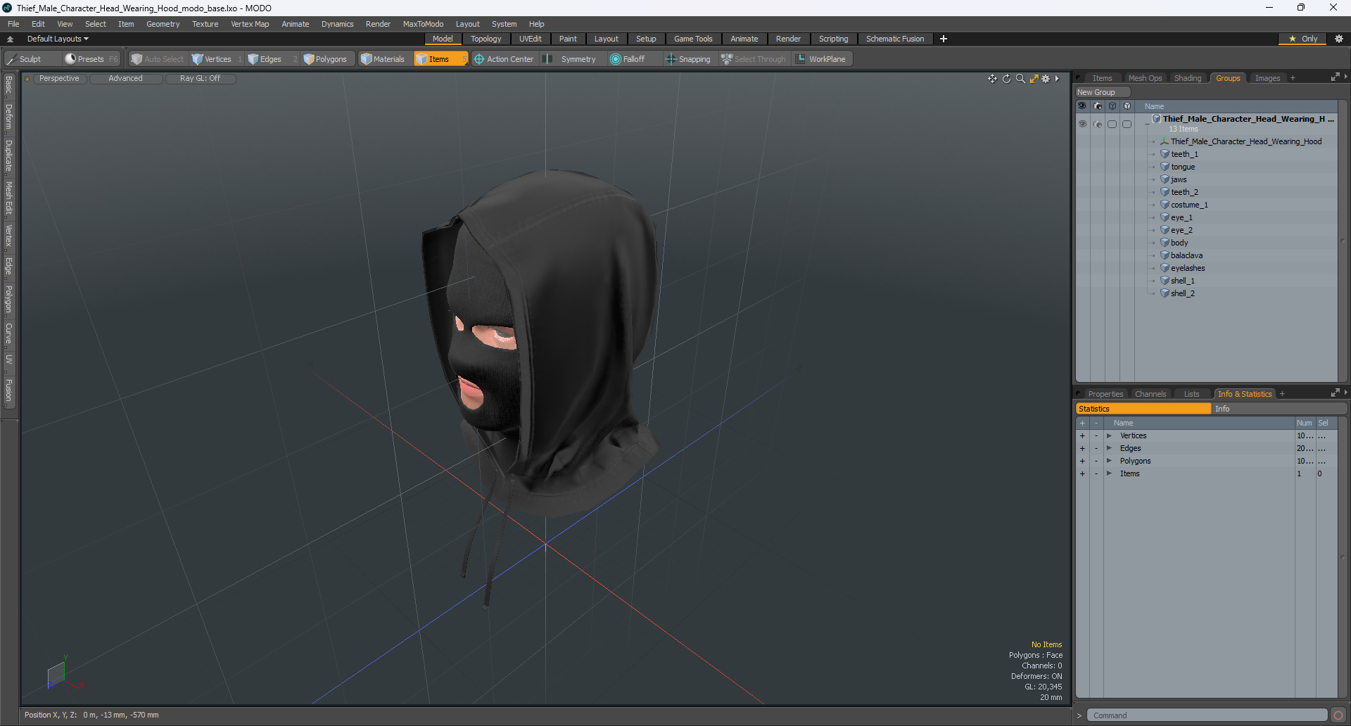Click the viewport maximize arrows icon
This screenshot has height=726, width=1351.
pos(1034,79)
